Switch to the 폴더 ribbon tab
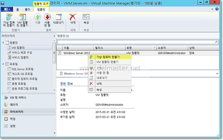Viewport: 223px width, 140px height. point(27,10)
